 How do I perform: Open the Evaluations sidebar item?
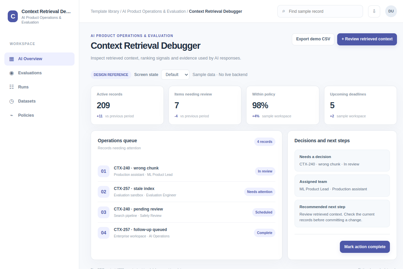pyautogui.click(x=39, y=73)
